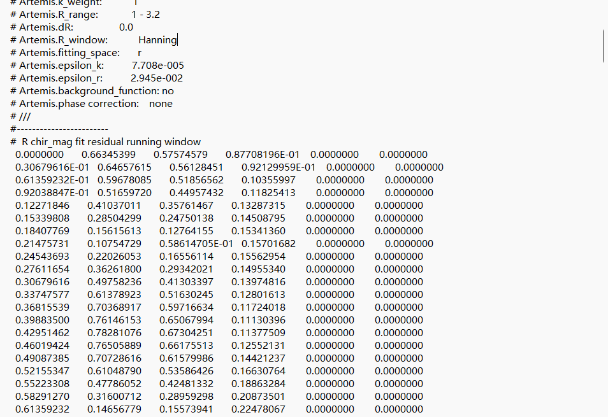Image resolution: width=608 pixels, height=417 pixels.
Task: Click the R value 0.49087385
Action: [43, 358]
